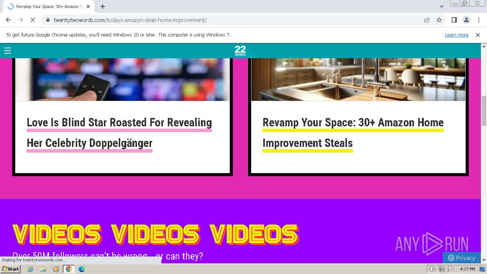Open Love Is Blind Star article headline
The height and width of the screenshot is (274, 487).
(119, 133)
